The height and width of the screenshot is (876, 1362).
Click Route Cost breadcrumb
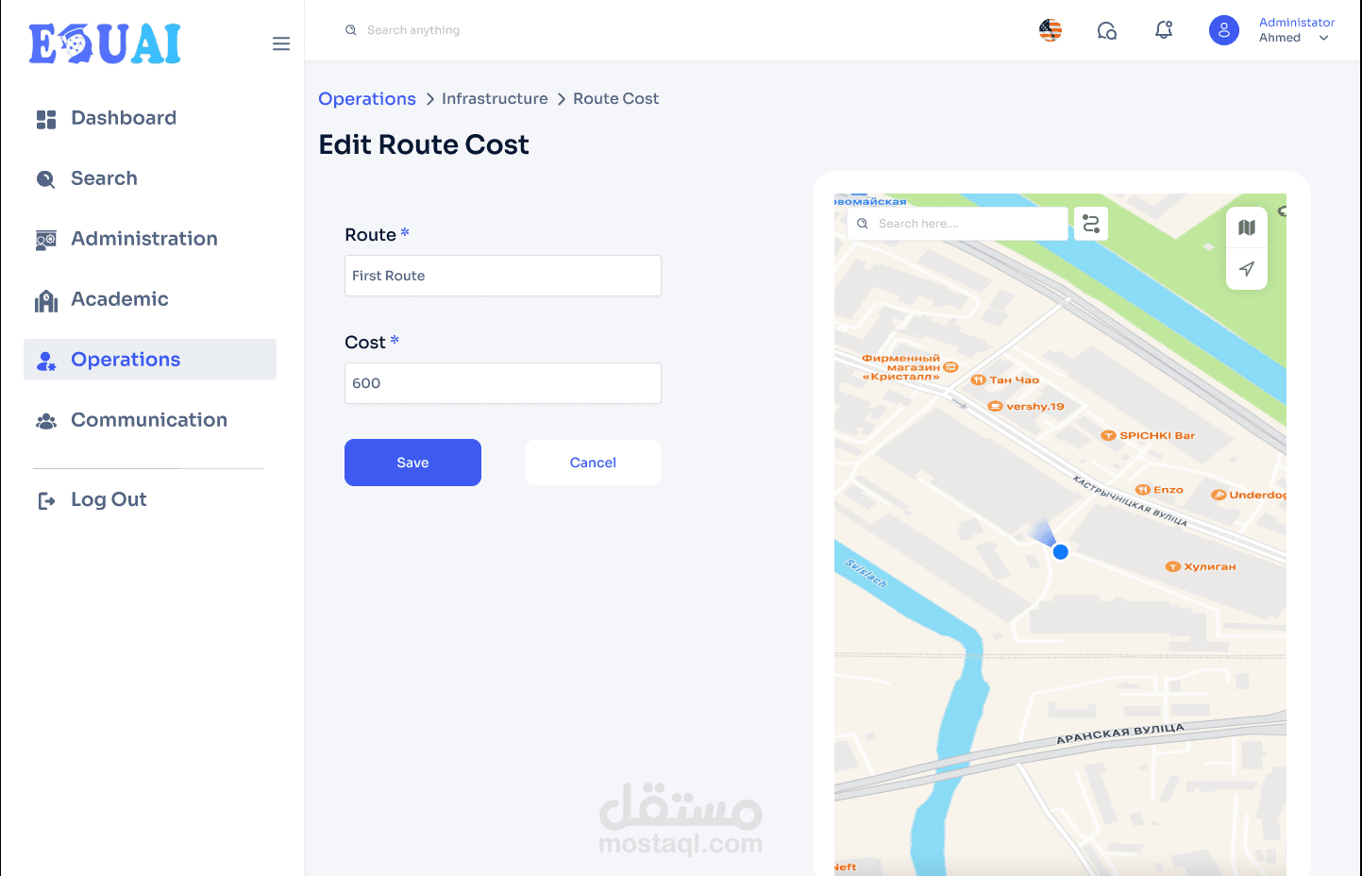tap(615, 99)
